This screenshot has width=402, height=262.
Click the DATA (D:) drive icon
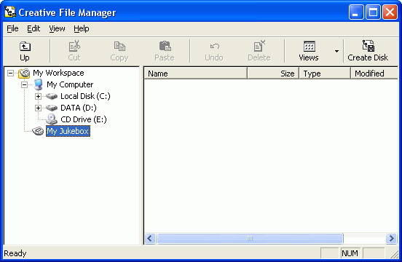(x=52, y=108)
